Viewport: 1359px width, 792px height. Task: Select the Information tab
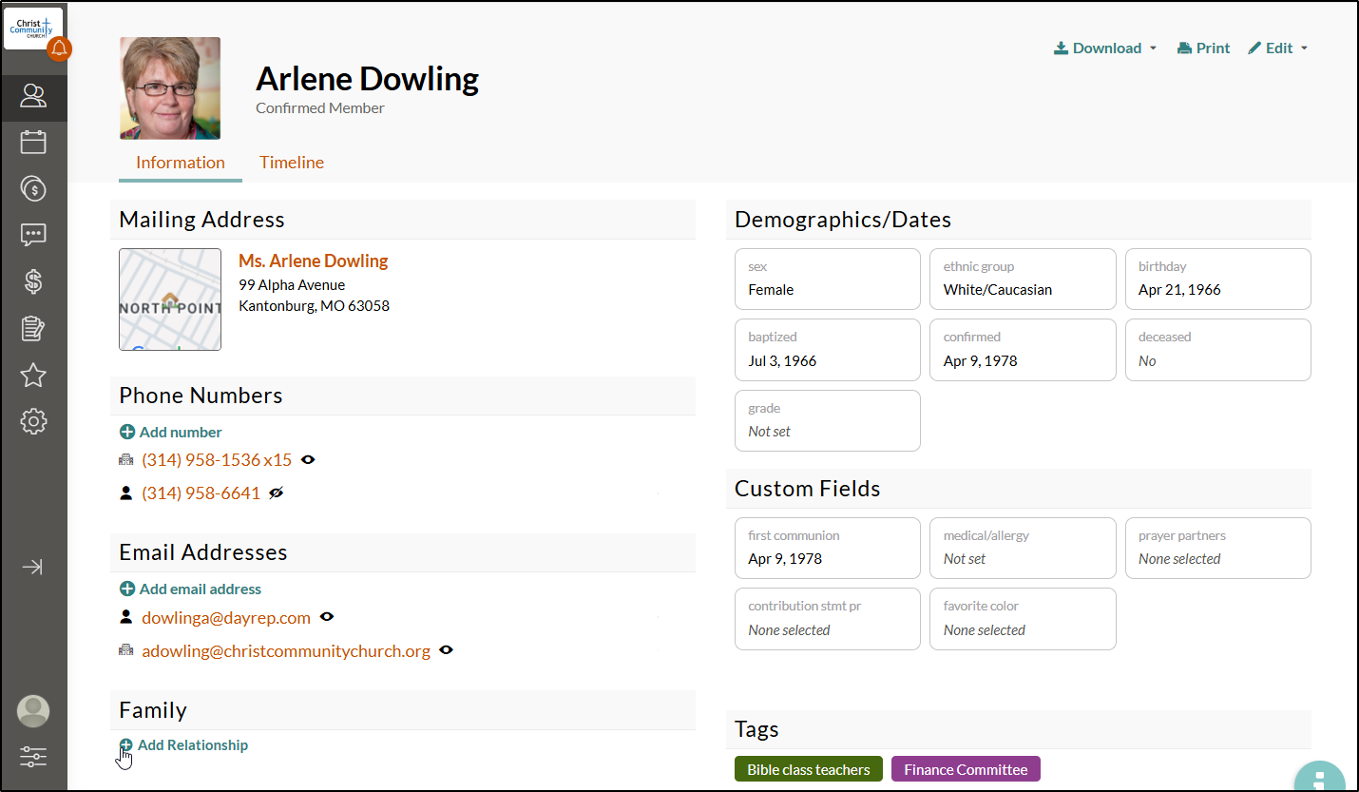tap(181, 163)
